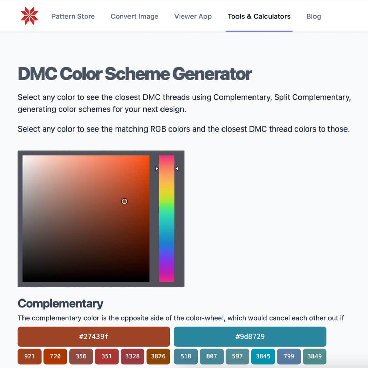Move the color picker circle selector
The height and width of the screenshot is (368, 368).
[124, 201]
